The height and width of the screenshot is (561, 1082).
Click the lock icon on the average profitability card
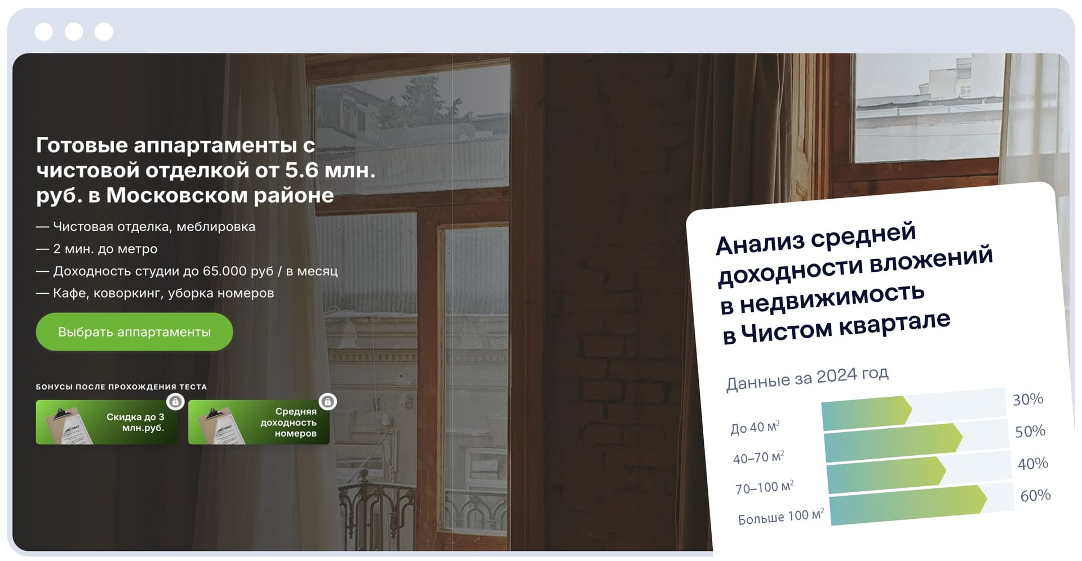pos(329,402)
